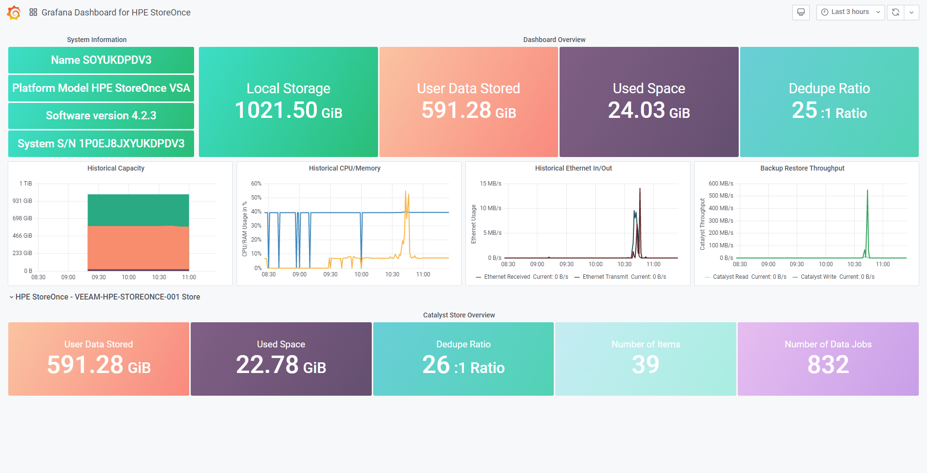The height and width of the screenshot is (473, 927).
Task: Click Grafana Dashboard for HPE StoreOnce title
Action: click(x=116, y=13)
